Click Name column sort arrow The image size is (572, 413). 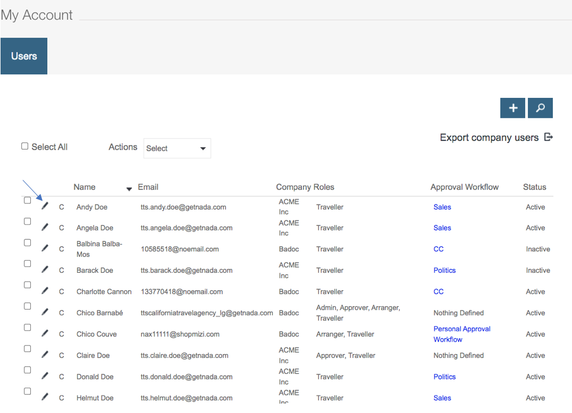[129, 189]
